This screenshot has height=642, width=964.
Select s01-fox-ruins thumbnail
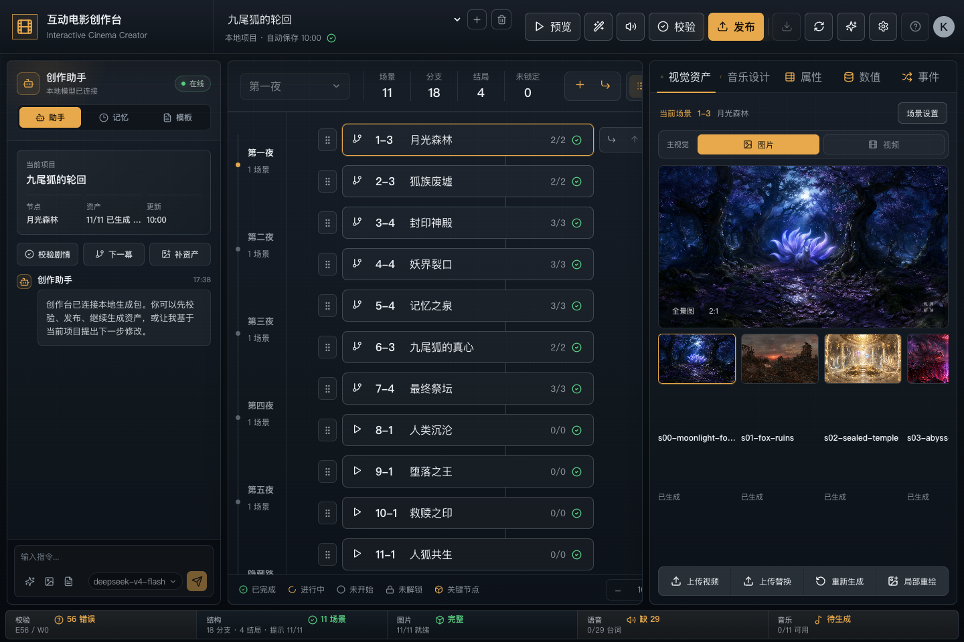(780, 359)
